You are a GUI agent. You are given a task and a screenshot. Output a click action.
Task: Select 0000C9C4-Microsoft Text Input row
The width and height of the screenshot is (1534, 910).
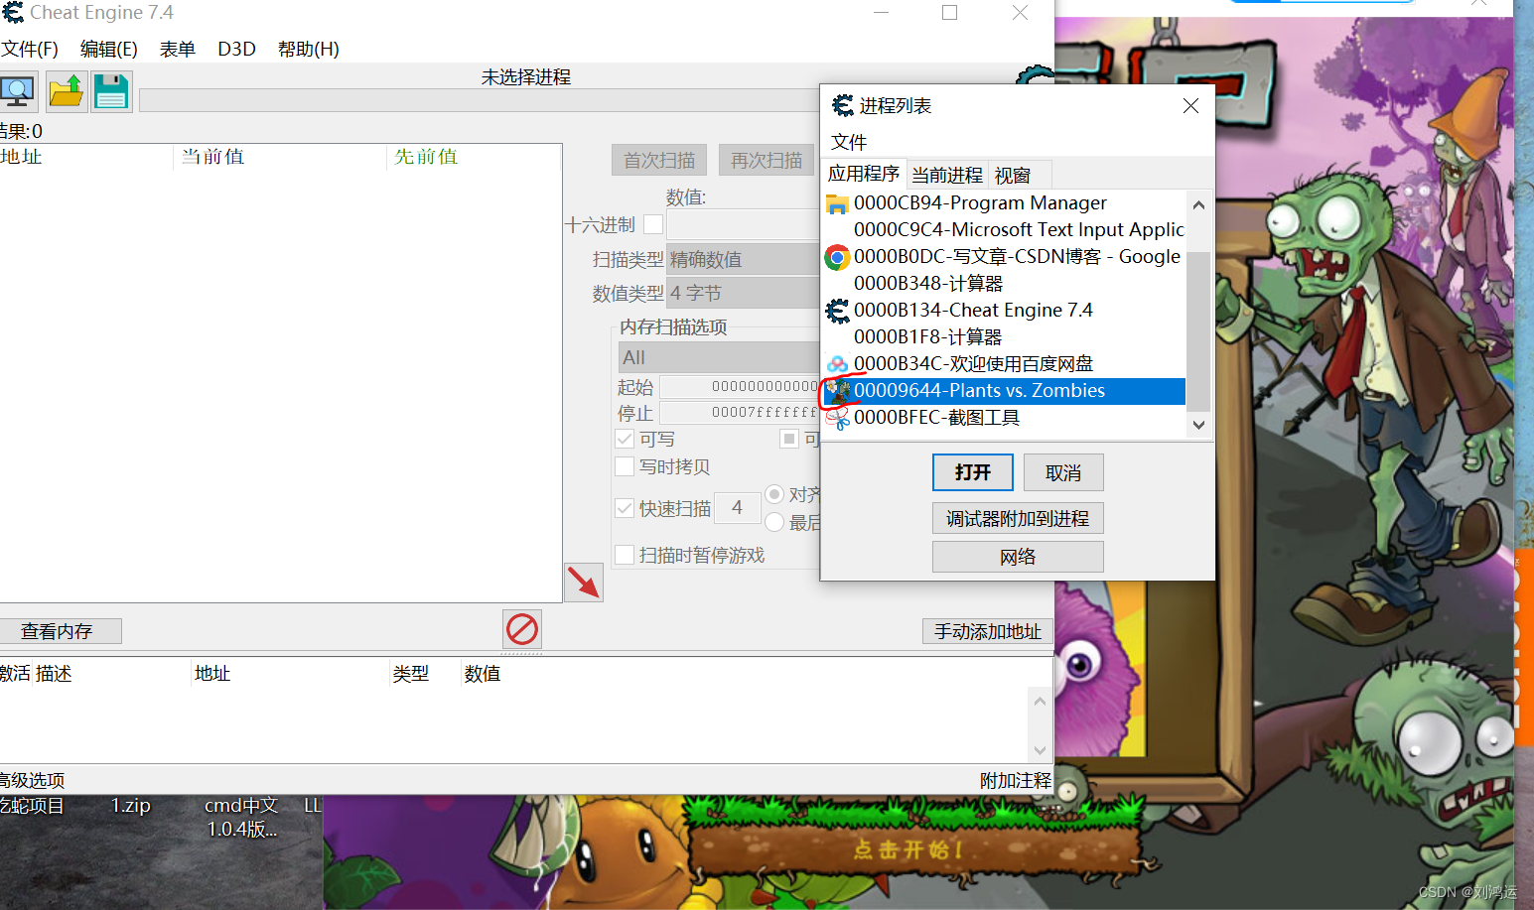[x=1004, y=230]
